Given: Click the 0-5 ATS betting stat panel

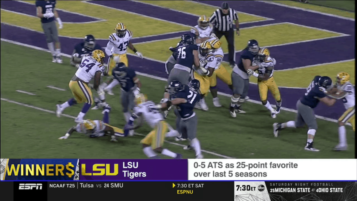Looking at the screenshot, I should pos(272,170).
